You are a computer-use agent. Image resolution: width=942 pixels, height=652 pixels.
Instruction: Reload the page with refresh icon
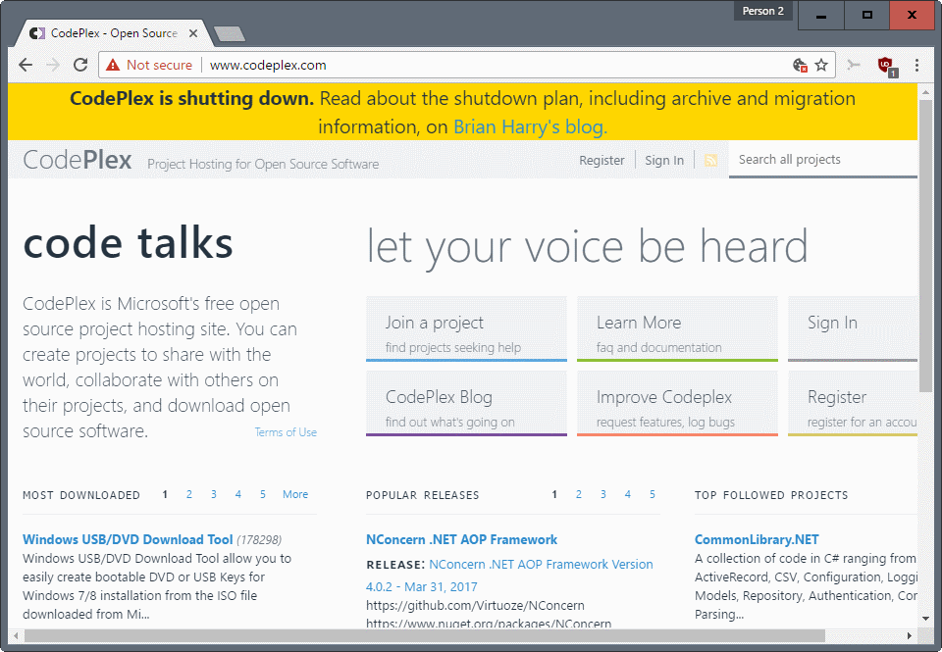(x=80, y=65)
